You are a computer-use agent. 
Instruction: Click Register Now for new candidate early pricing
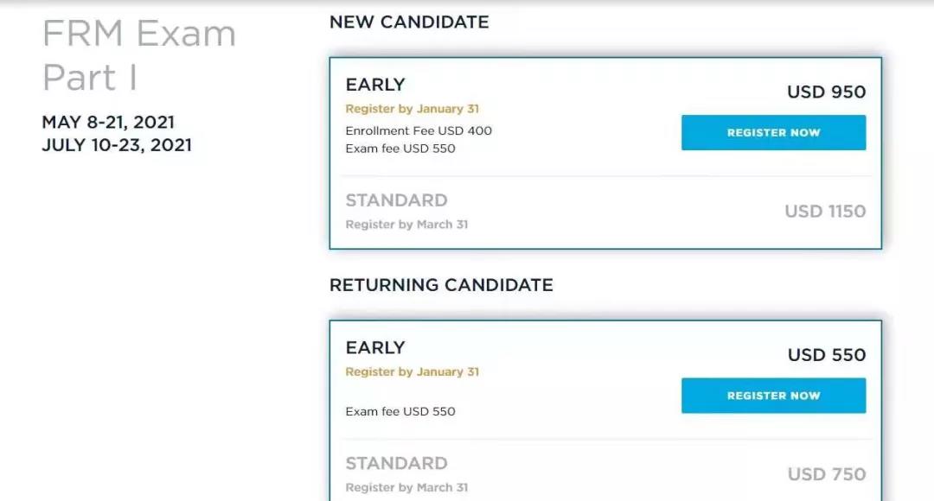click(773, 133)
